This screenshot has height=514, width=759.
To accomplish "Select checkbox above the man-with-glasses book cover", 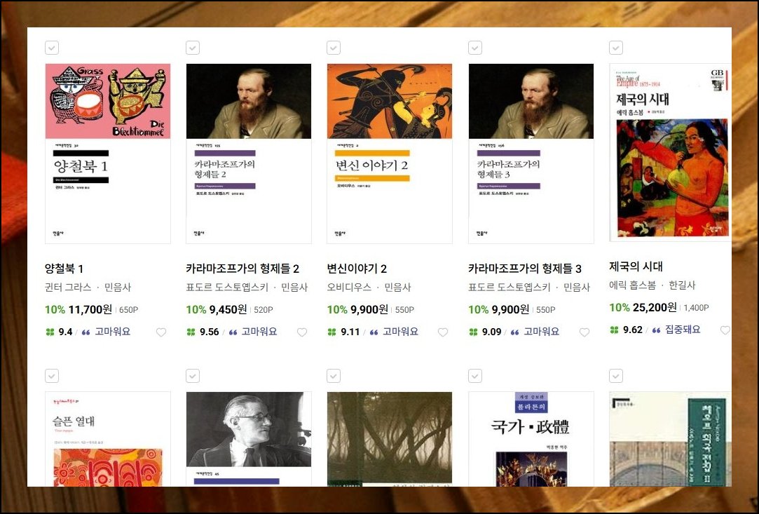I will [193, 375].
